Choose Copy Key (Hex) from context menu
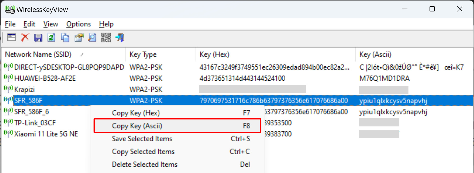Viewport: 474px width, 173px height. [177, 113]
